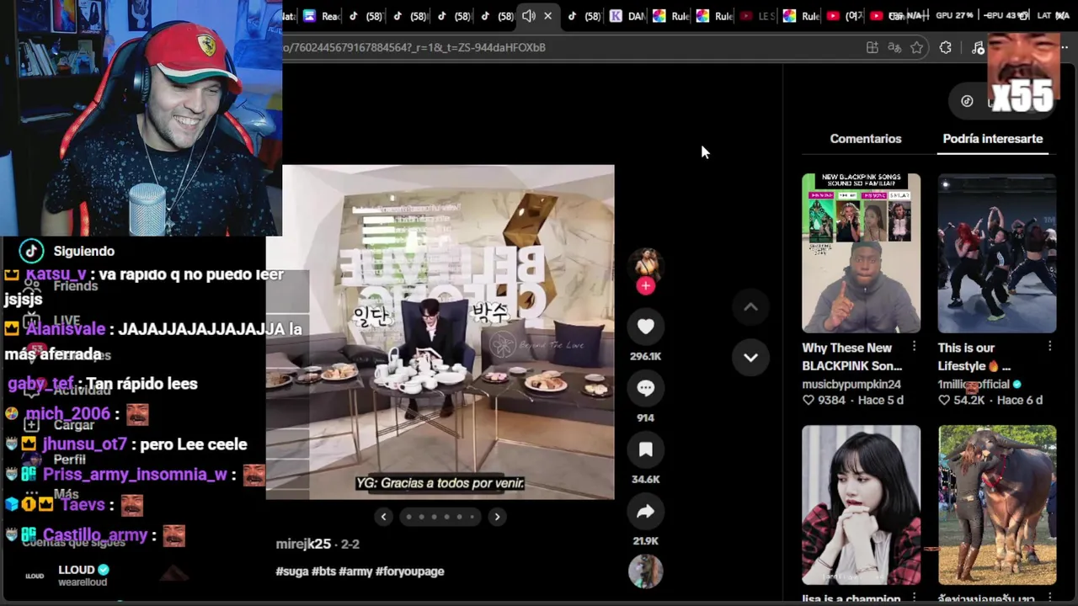Open the #suga hashtag
1078x606 pixels.
click(x=292, y=571)
